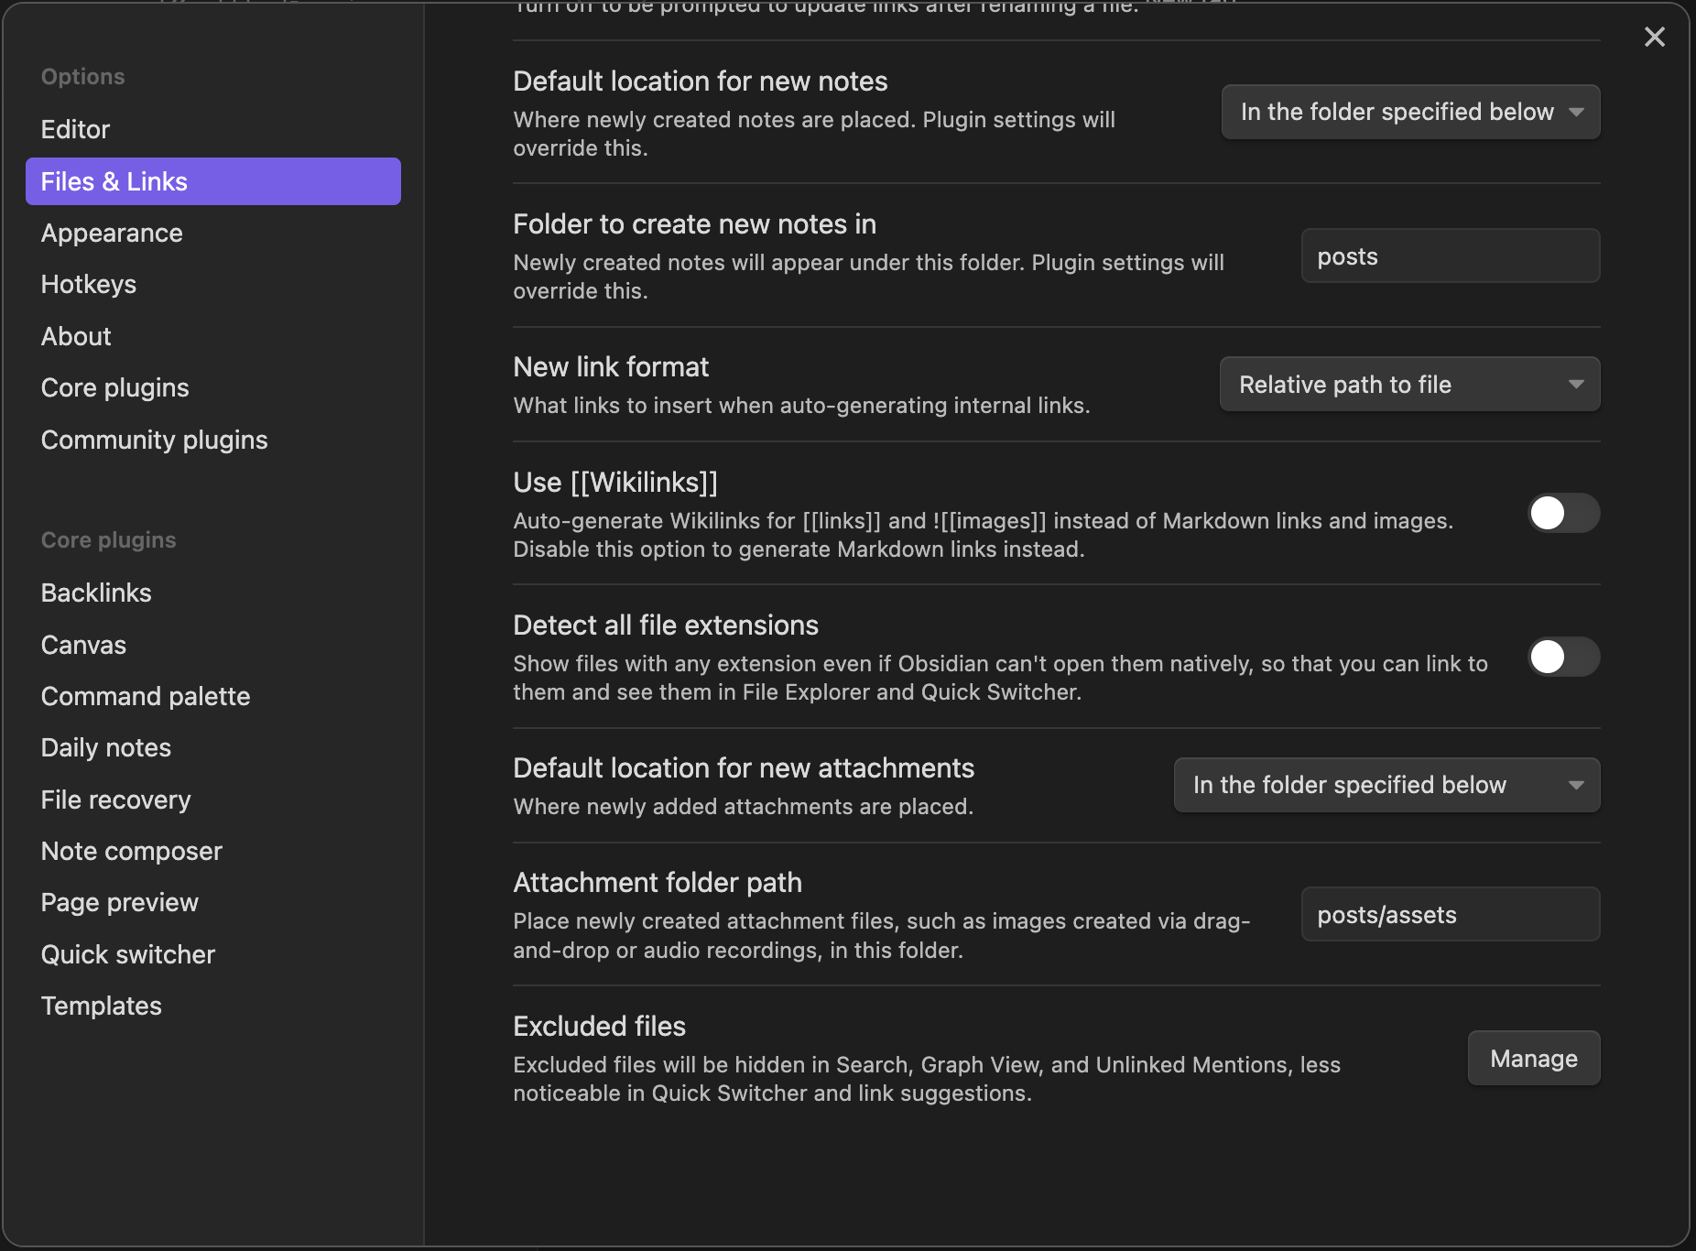Open Default location for new attachments dropdown
Screen dimensions: 1696x1251
pyautogui.click(x=1386, y=785)
